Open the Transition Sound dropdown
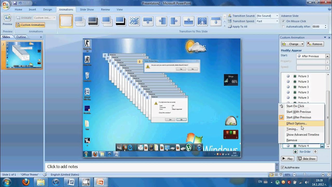The height and width of the screenshot is (187, 332). pos(277,16)
